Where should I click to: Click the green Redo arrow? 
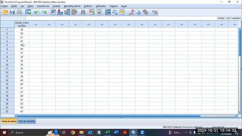(44, 12)
